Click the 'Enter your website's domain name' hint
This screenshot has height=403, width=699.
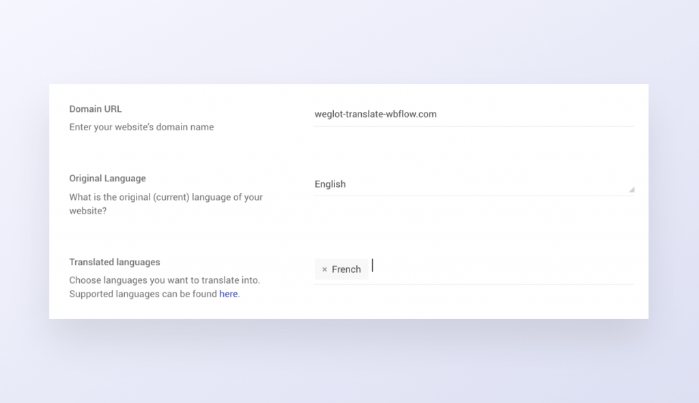141,127
